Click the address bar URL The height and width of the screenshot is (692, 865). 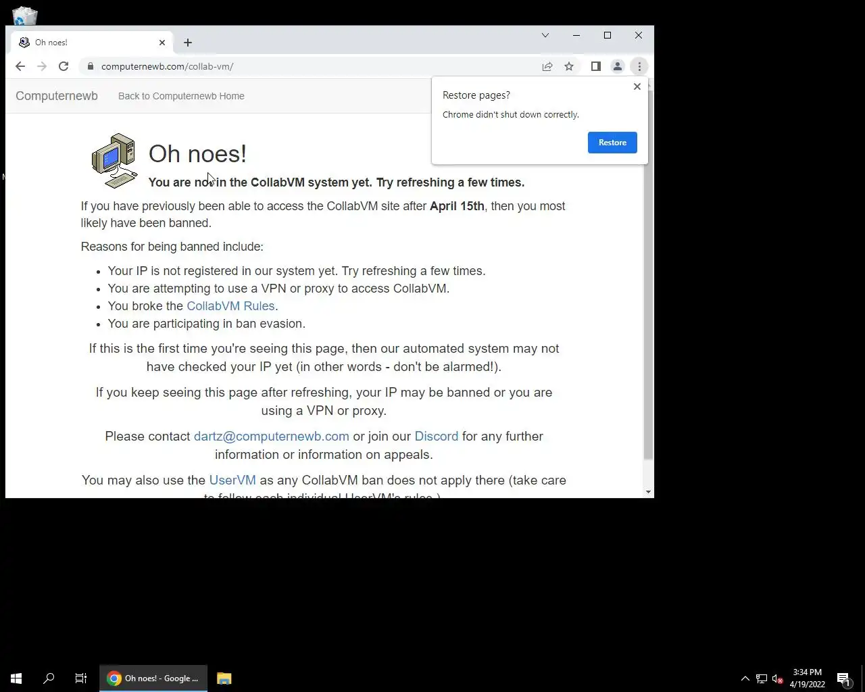[x=168, y=66]
